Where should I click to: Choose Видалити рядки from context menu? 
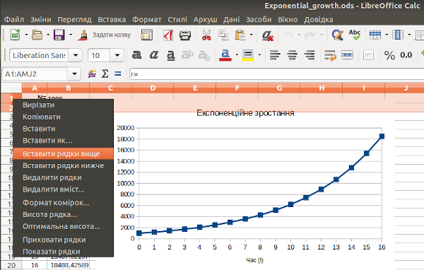point(64,177)
